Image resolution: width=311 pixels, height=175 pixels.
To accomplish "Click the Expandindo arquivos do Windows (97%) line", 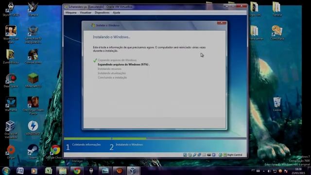I will tap(123, 65).
